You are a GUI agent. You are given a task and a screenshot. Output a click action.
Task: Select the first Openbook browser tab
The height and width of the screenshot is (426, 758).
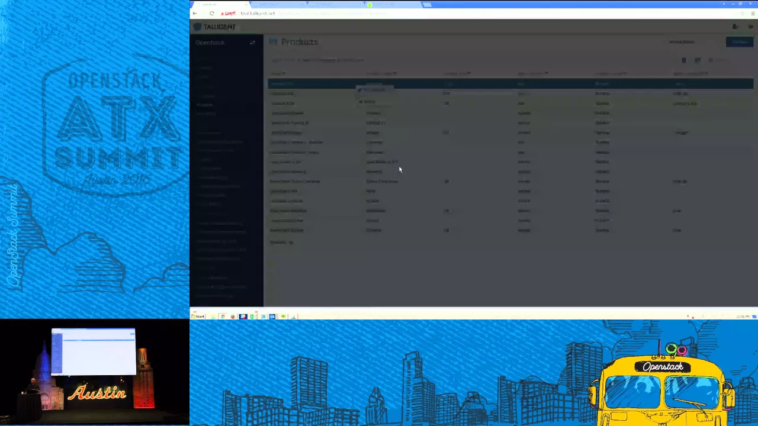pyautogui.click(x=222, y=4)
